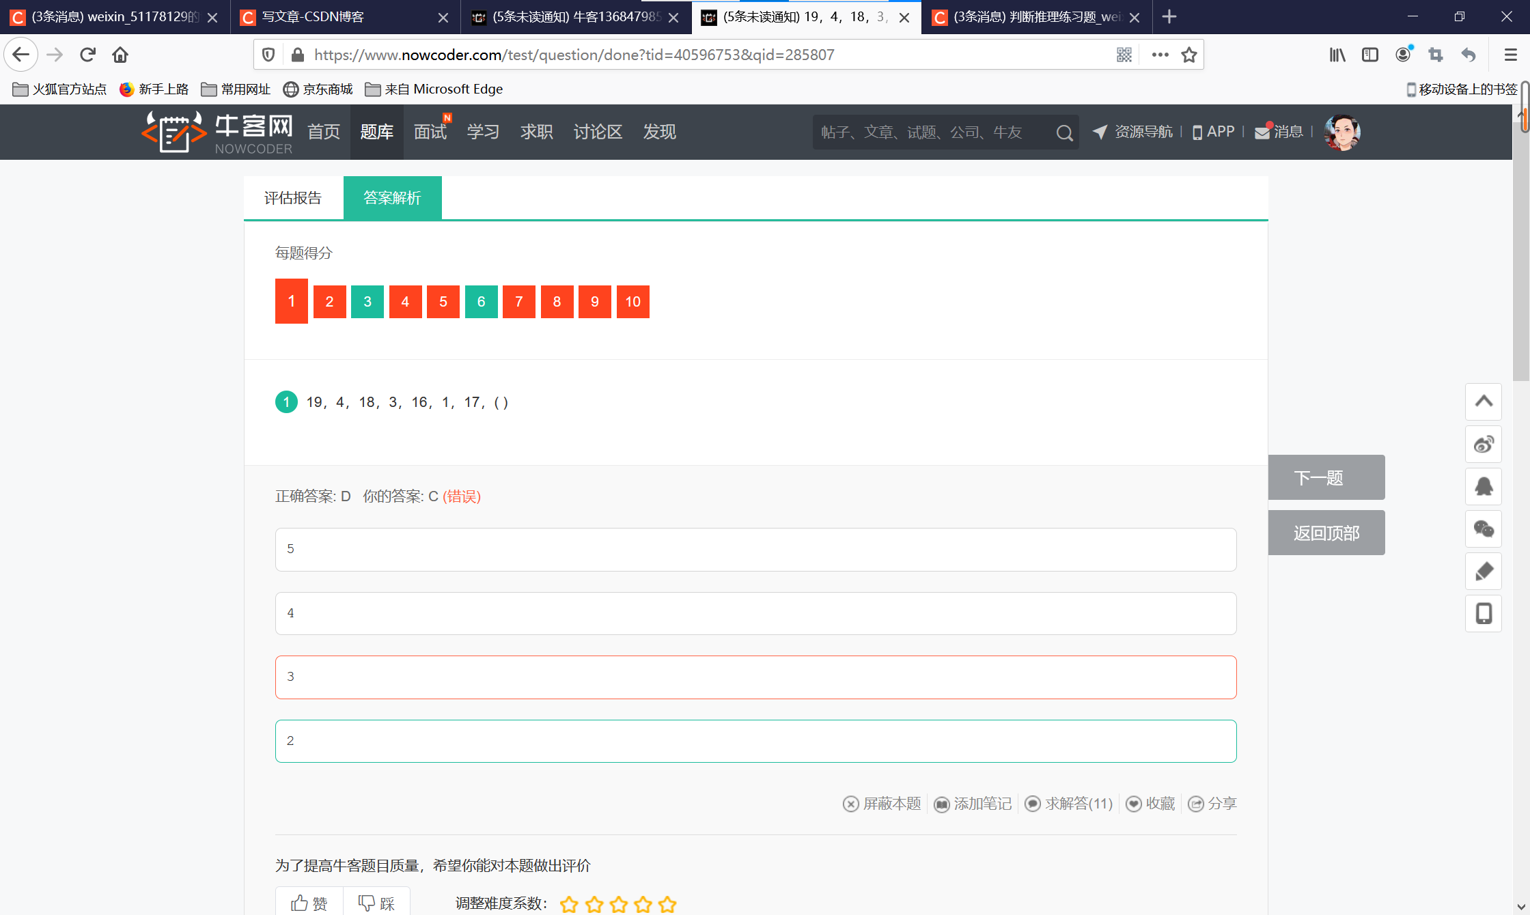This screenshot has height=915, width=1530.
Task: Switch to the 评估报告 tab
Action: click(x=293, y=198)
